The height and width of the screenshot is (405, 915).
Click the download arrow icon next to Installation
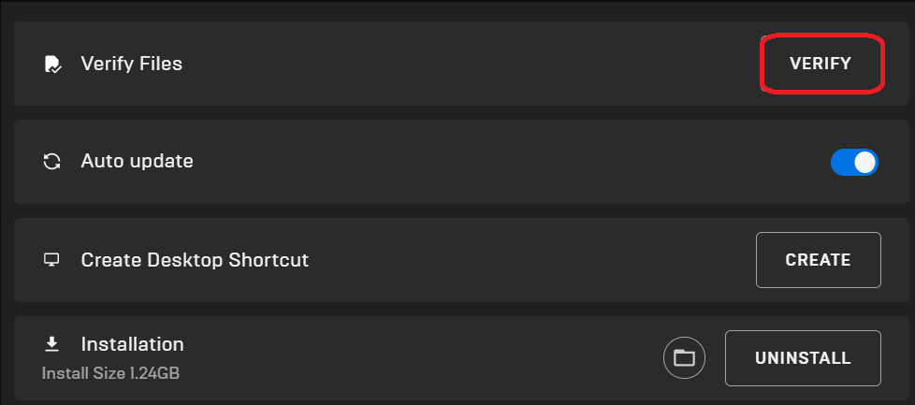tap(52, 345)
